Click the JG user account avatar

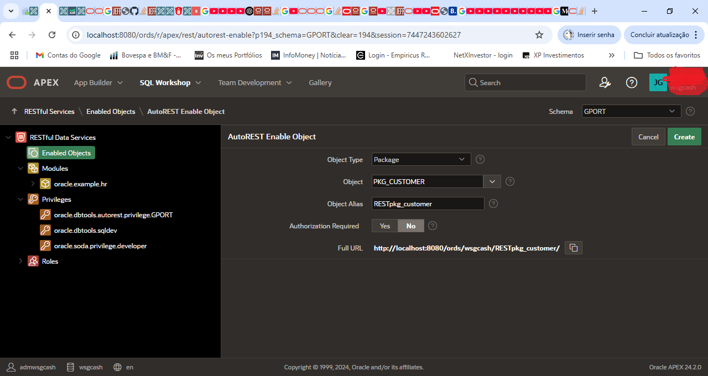(658, 82)
